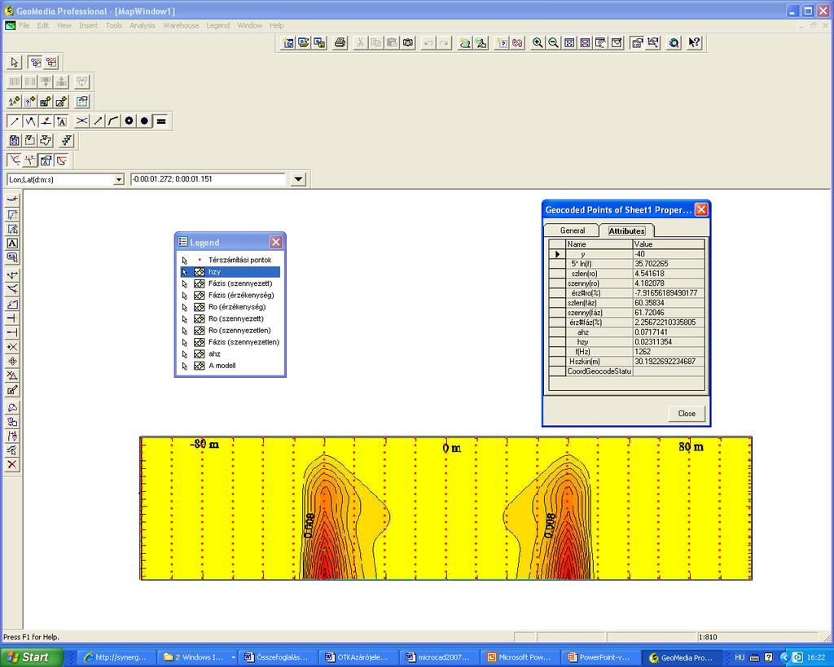Click the crosshair move sidebar icon
Viewport: 834px width, 667px height.
click(12, 362)
